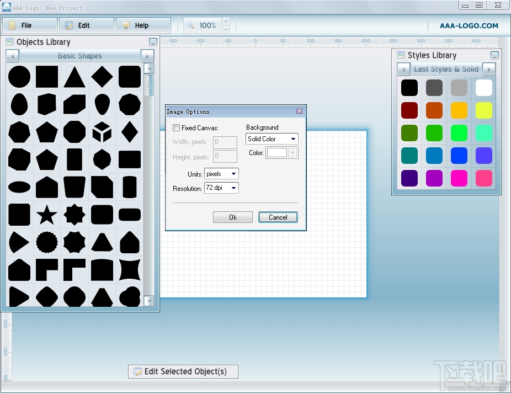Open the Edit menu
511x394 pixels.
[x=87, y=25]
